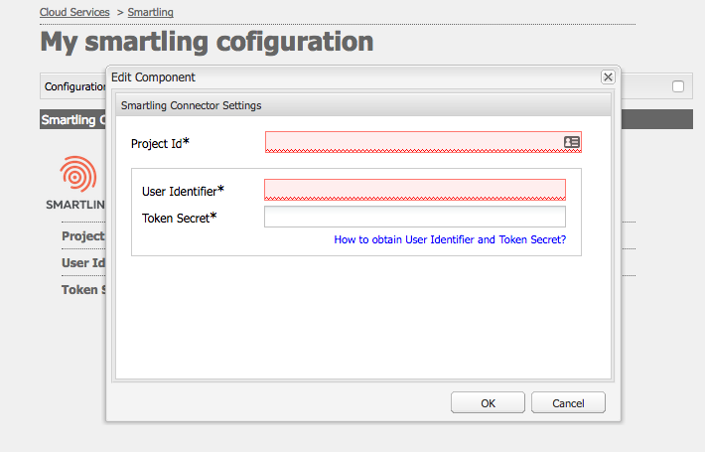The height and width of the screenshot is (452, 705).
Task: Open the Smartling breadcrumb link
Action: [x=150, y=12]
